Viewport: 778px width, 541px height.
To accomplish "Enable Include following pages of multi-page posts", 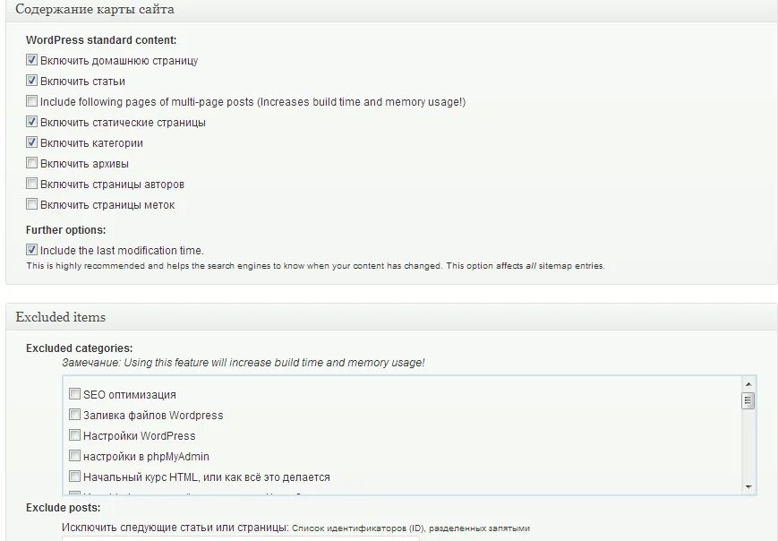I will coord(32,102).
